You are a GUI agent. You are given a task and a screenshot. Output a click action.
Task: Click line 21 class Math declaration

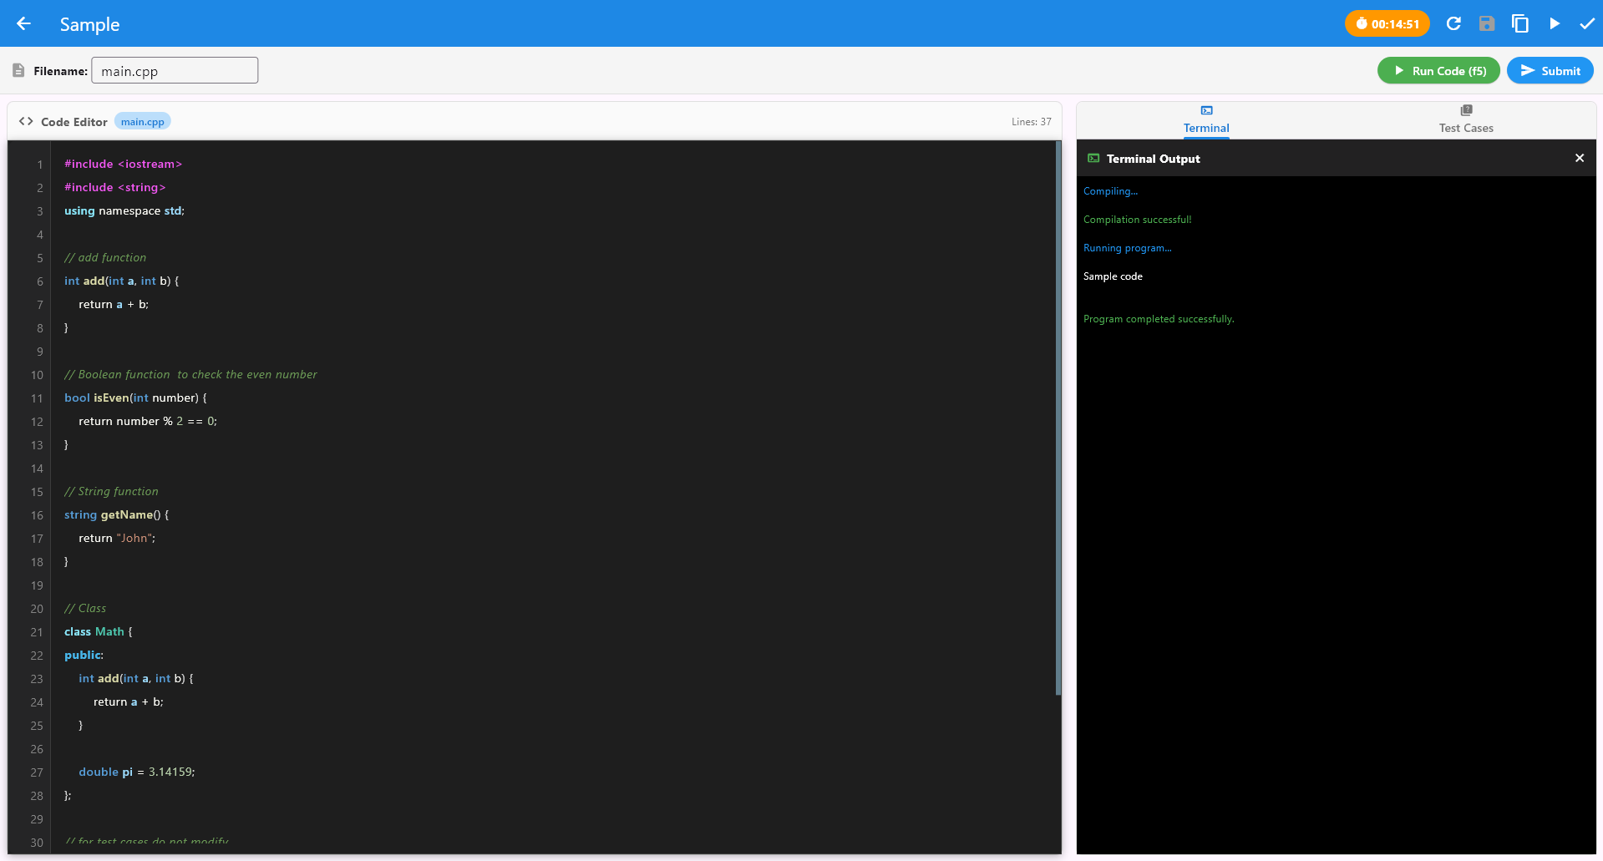click(x=99, y=632)
